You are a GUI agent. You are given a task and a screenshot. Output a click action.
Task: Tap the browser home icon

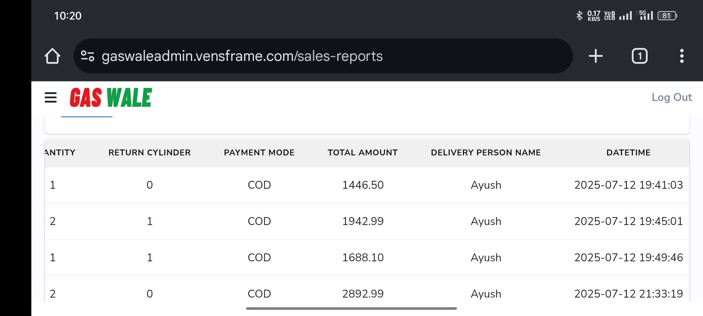52,56
